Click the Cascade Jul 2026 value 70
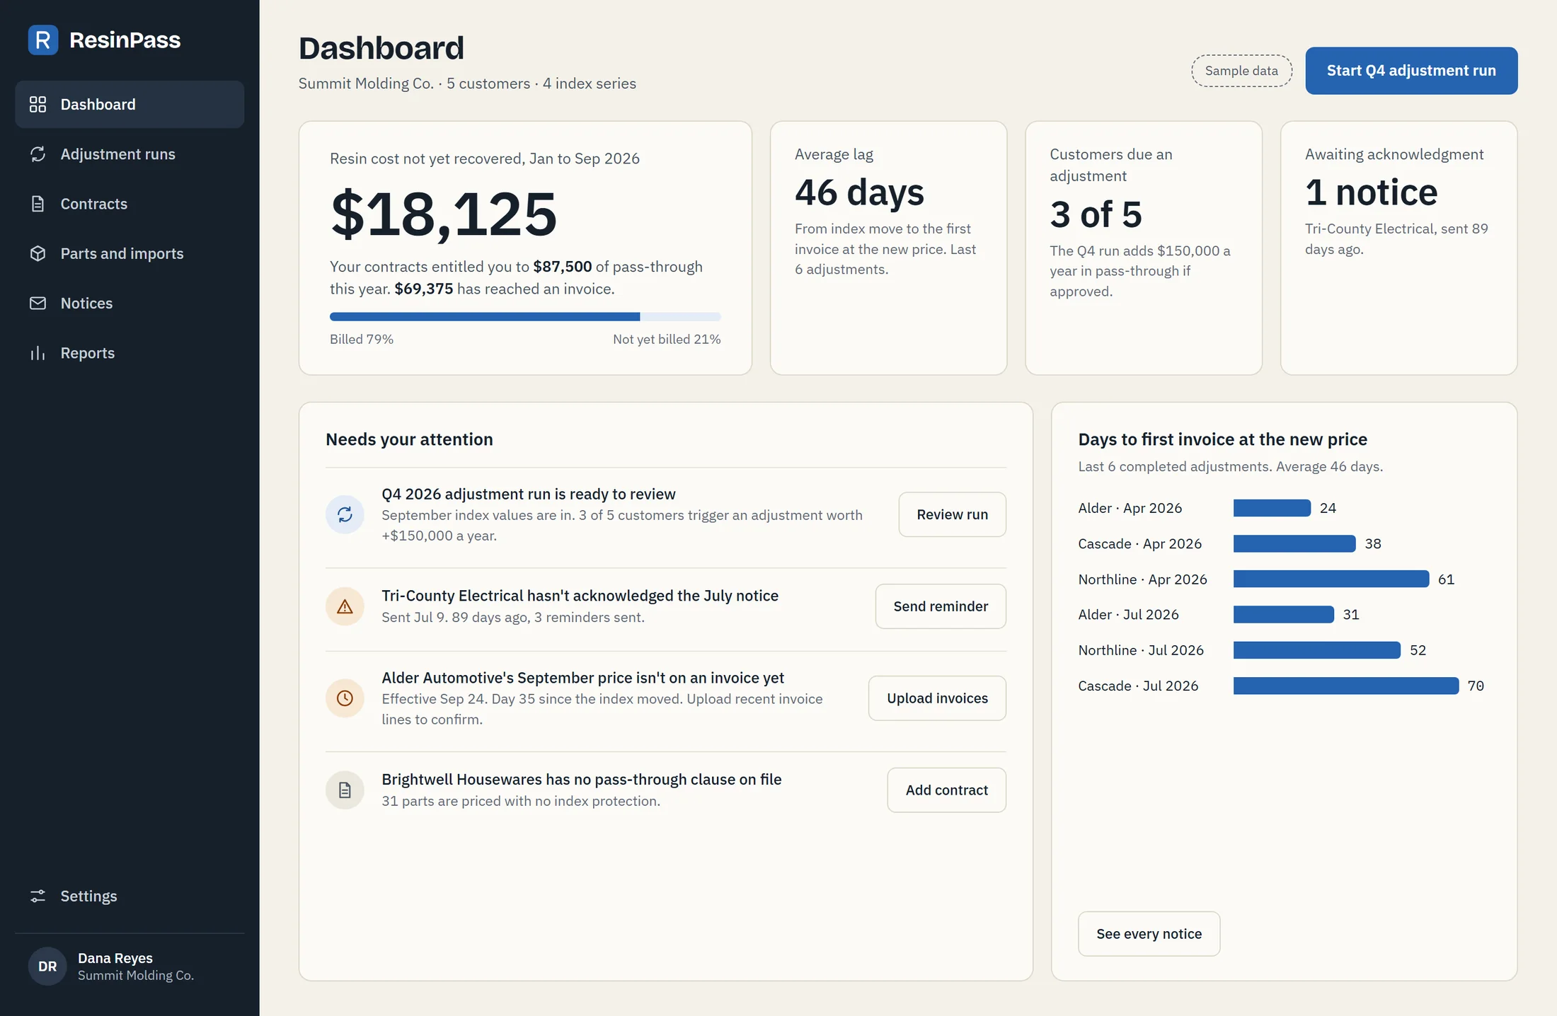Screen dimensions: 1557x1016 tap(1476, 686)
